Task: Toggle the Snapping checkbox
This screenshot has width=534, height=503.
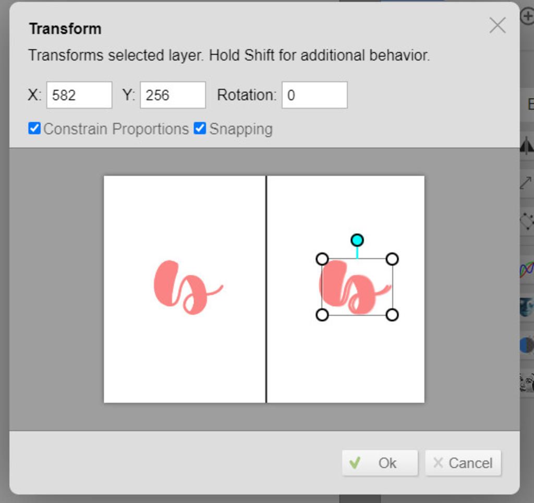Action: pyautogui.click(x=200, y=128)
